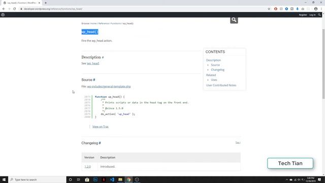Viewport: 325px width, 183px height.
Task: Click the page vertical scrollbar thumb
Action: point(323,64)
